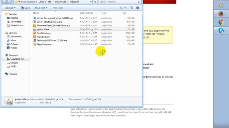Select the DriverToolkitInstaller_2.exe icon
229x128 pixels.
pyautogui.click(x=35, y=22)
